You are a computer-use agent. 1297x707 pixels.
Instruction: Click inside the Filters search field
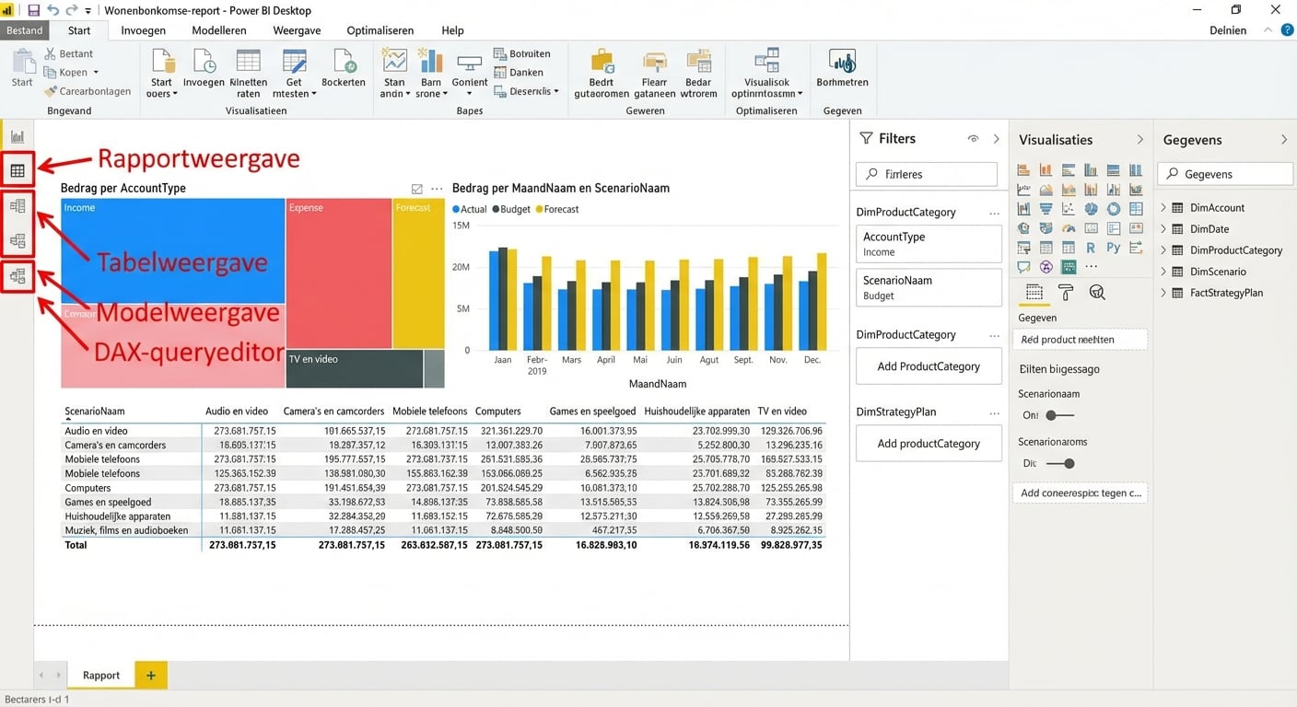click(926, 174)
